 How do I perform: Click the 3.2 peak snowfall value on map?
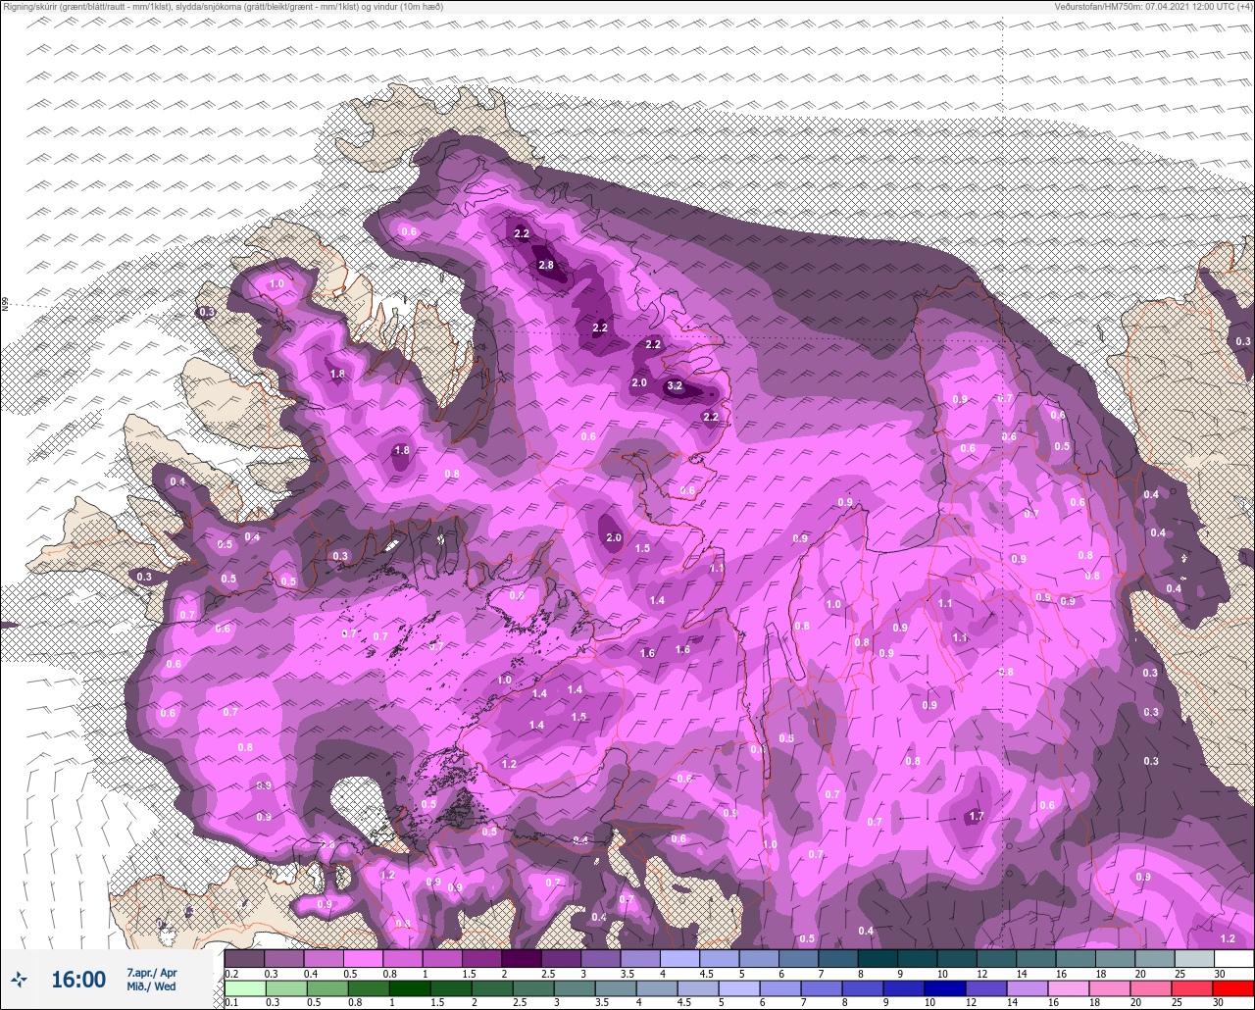(x=675, y=386)
